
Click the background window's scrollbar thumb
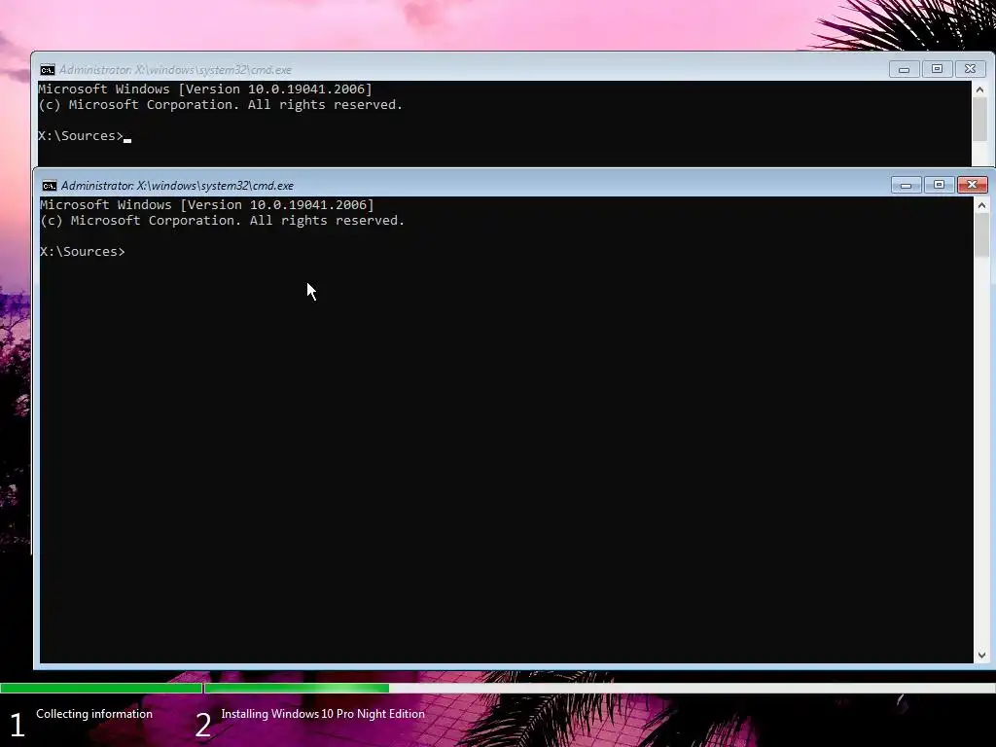[x=979, y=120]
